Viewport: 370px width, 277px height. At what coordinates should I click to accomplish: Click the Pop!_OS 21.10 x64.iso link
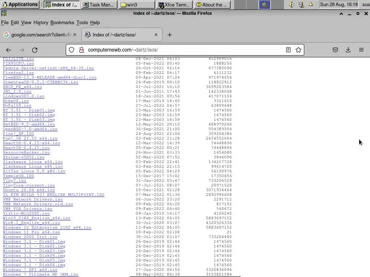30,138
